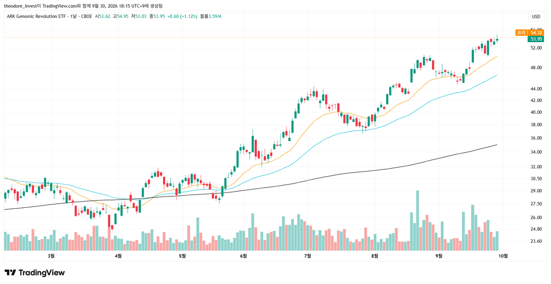551x284 pixels.
Task: Click the 29.00 price axis label
Action: (536, 191)
